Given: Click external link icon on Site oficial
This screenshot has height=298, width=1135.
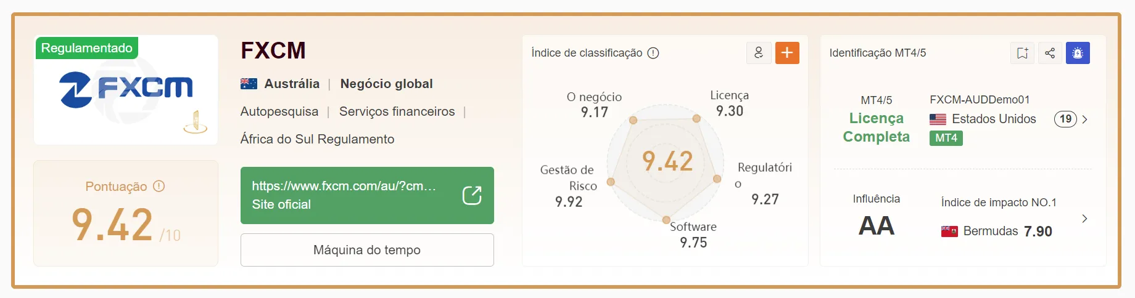Looking at the screenshot, I should [472, 195].
